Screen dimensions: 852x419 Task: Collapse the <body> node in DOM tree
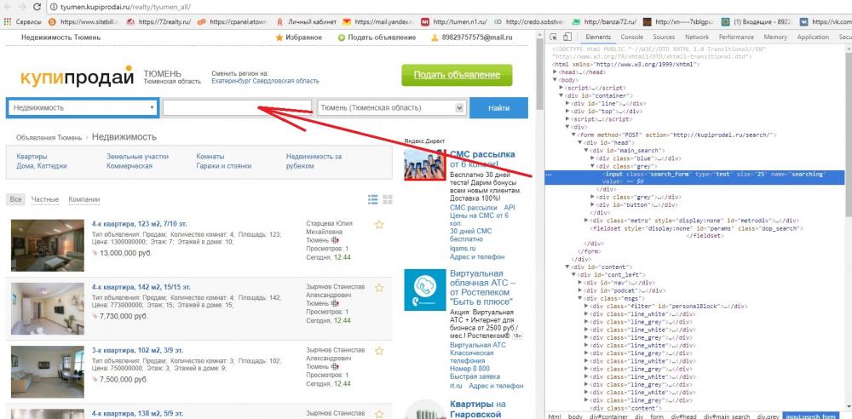[555, 80]
